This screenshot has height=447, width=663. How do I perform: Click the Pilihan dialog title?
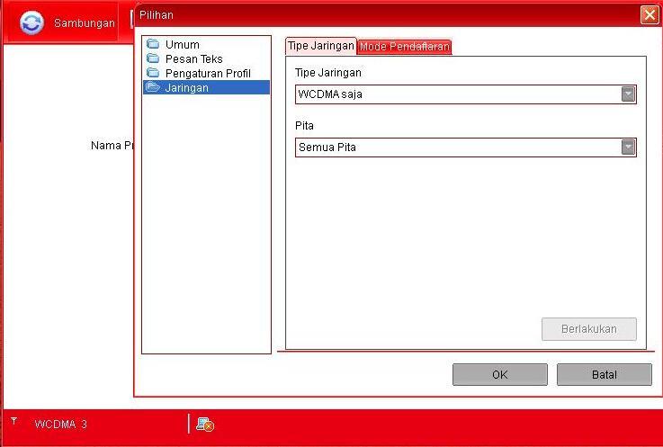(x=157, y=15)
